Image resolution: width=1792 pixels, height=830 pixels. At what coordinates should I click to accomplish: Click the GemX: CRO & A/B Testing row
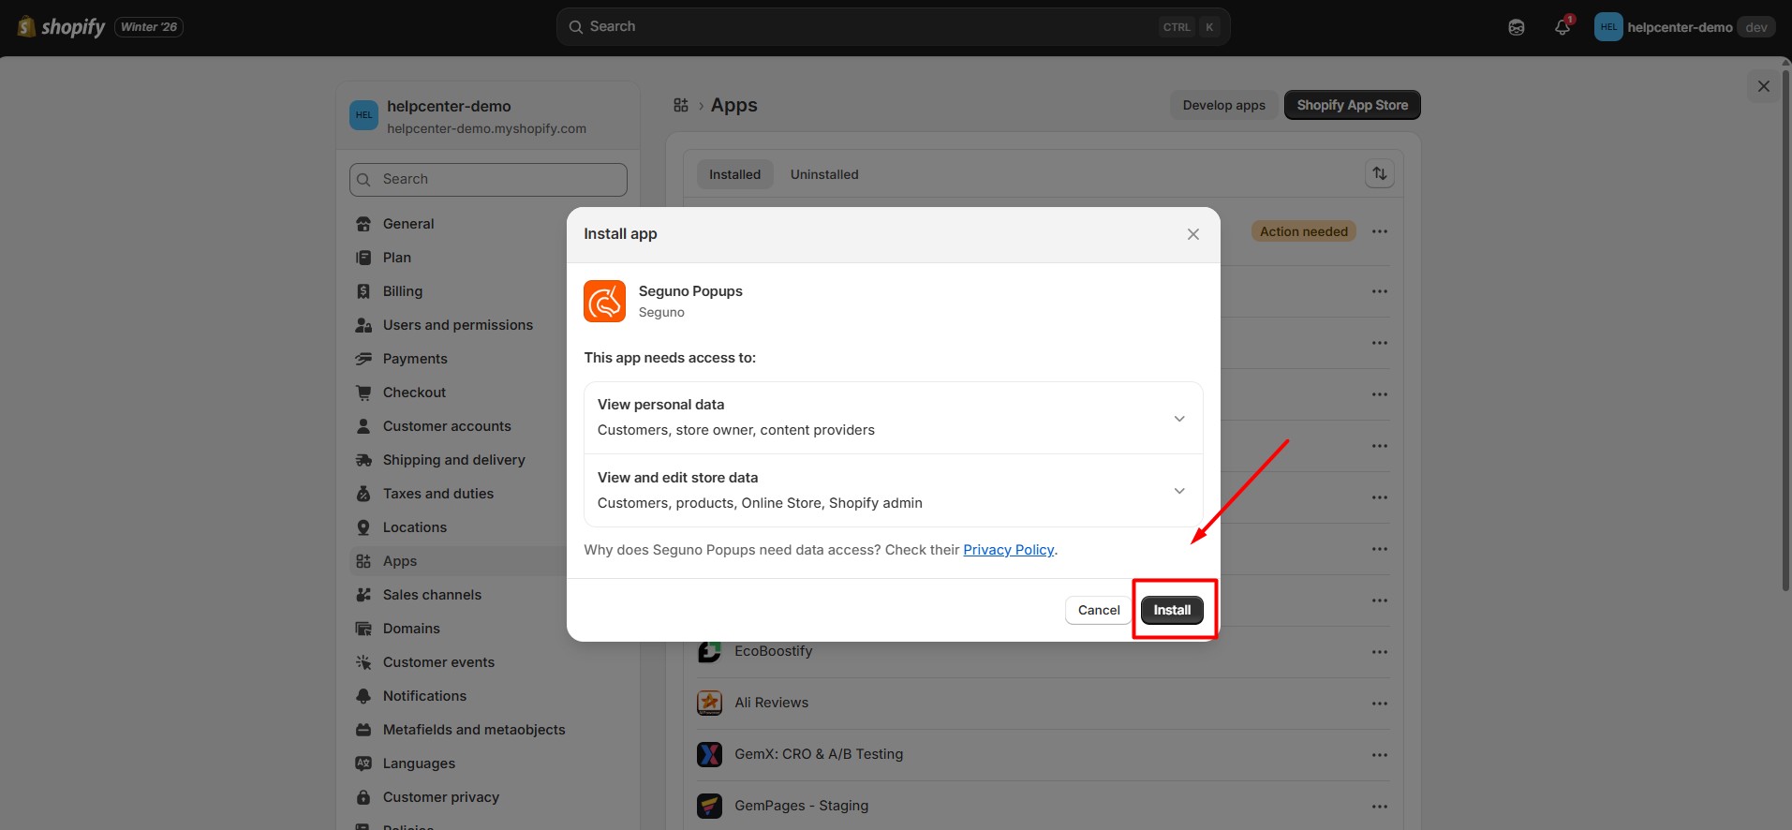pyautogui.click(x=1043, y=754)
